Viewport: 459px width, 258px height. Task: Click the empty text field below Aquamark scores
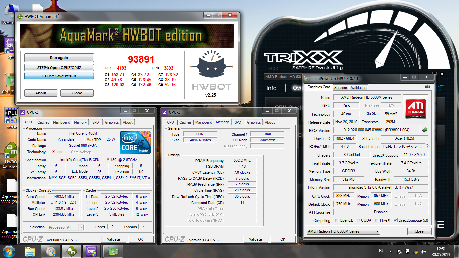[x=141, y=93]
